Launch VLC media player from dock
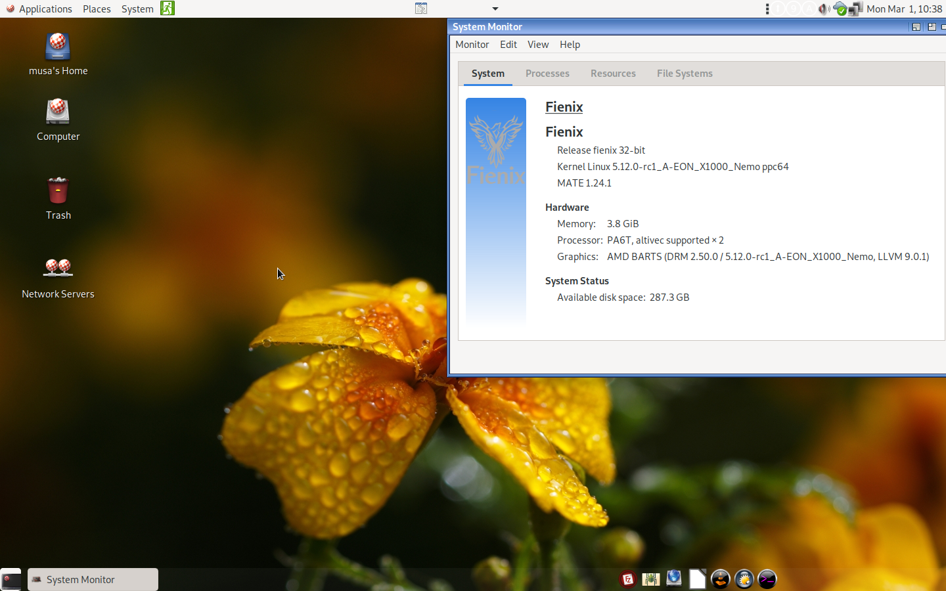Screen dimensions: 946x591 [721, 579]
